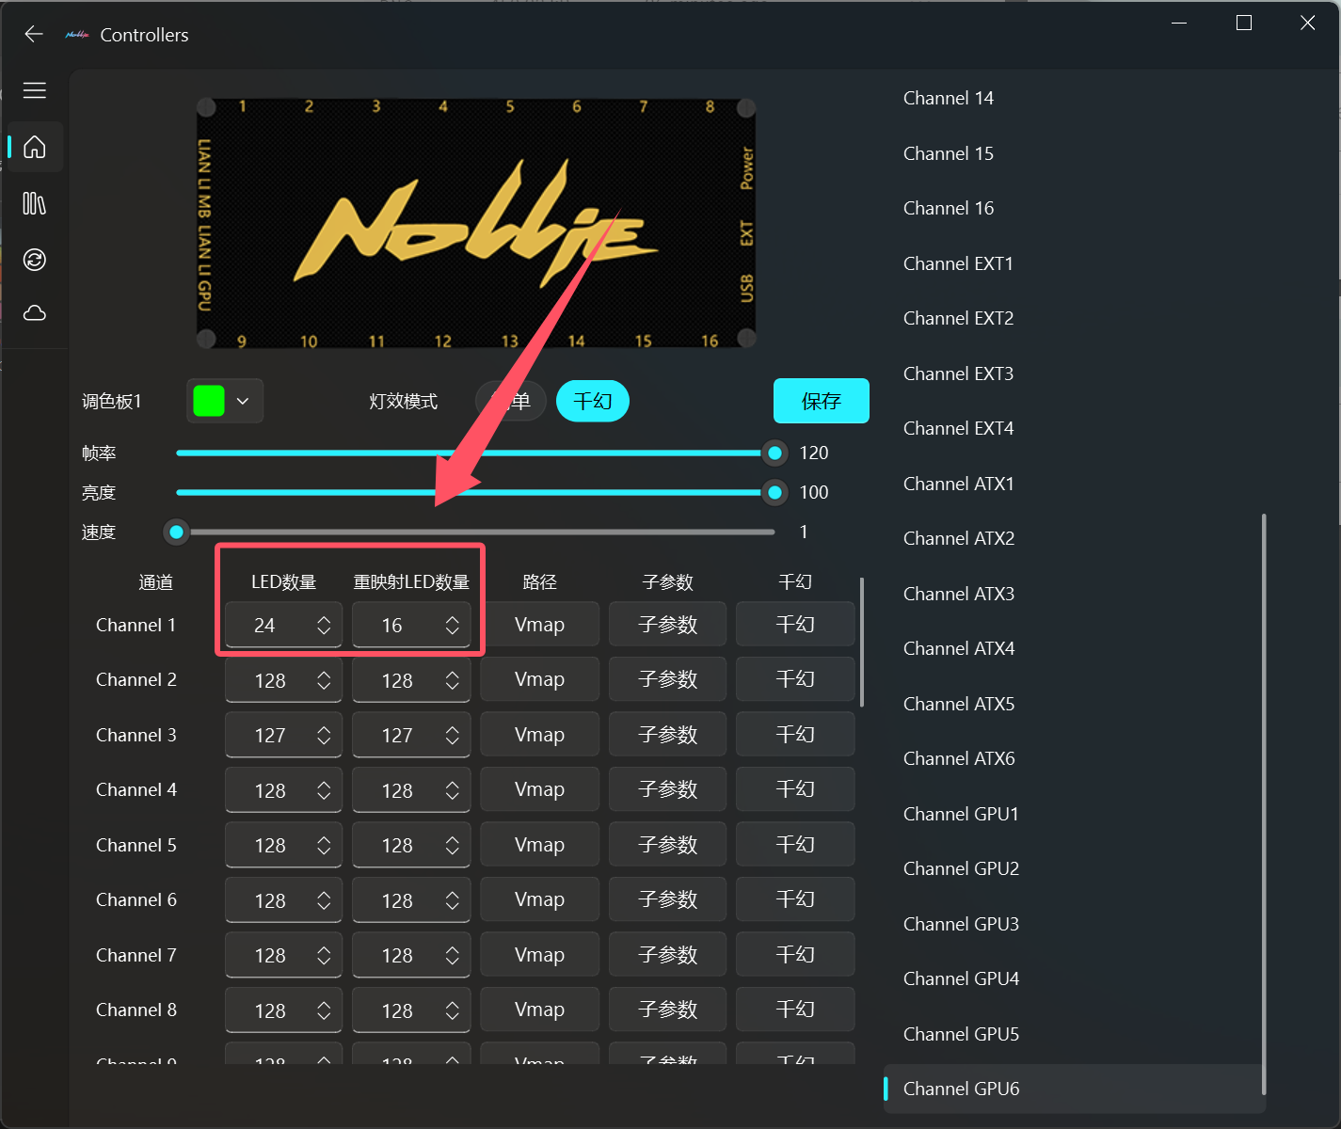Open the hamburger navigation menu
The height and width of the screenshot is (1129, 1341).
(35, 90)
